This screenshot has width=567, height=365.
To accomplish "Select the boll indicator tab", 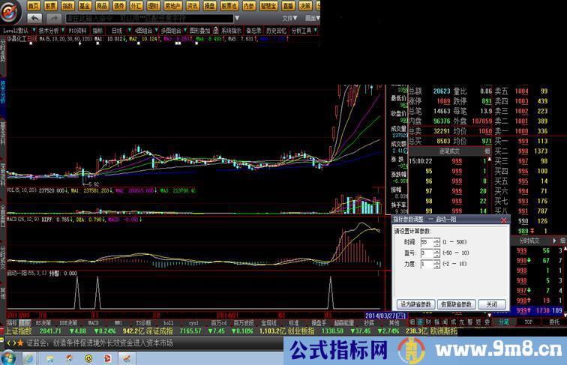I will [x=169, y=322].
